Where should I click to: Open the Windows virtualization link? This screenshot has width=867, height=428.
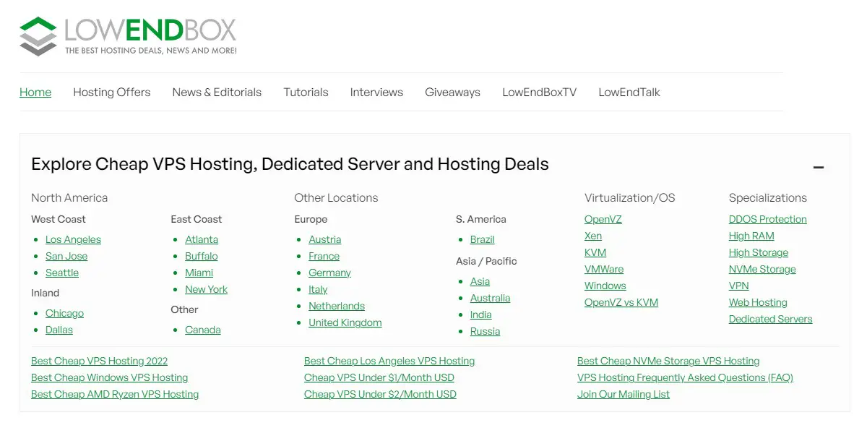tap(605, 286)
